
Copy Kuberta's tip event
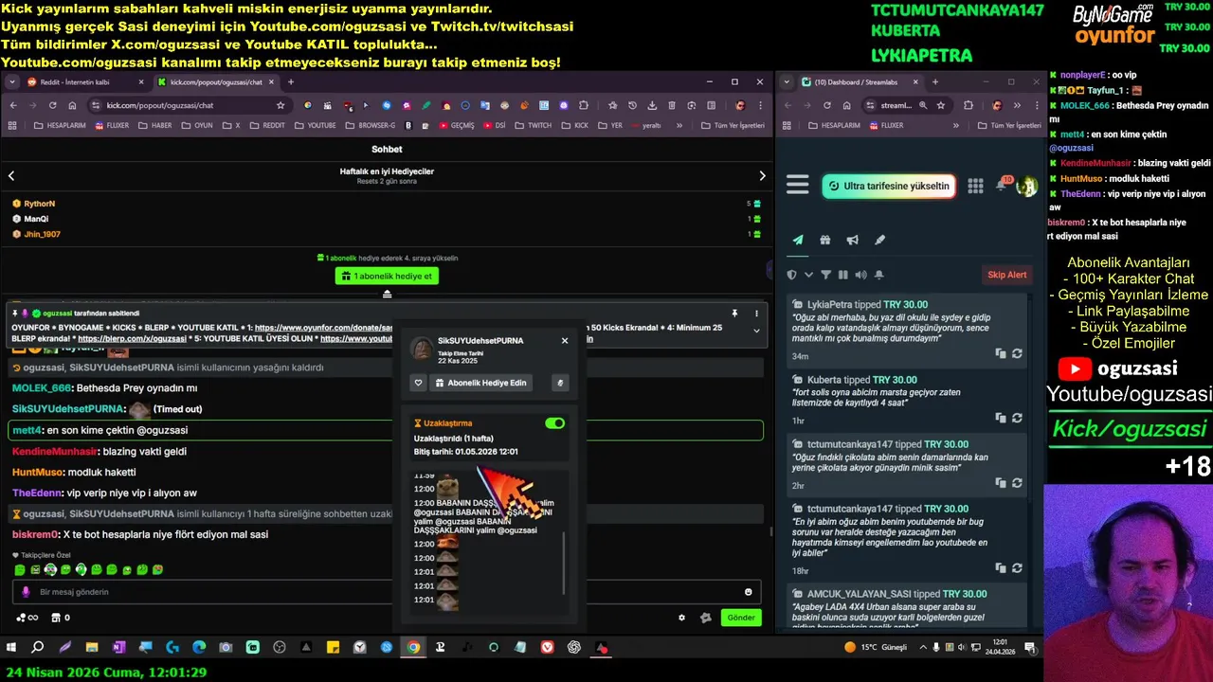[x=1001, y=418]
